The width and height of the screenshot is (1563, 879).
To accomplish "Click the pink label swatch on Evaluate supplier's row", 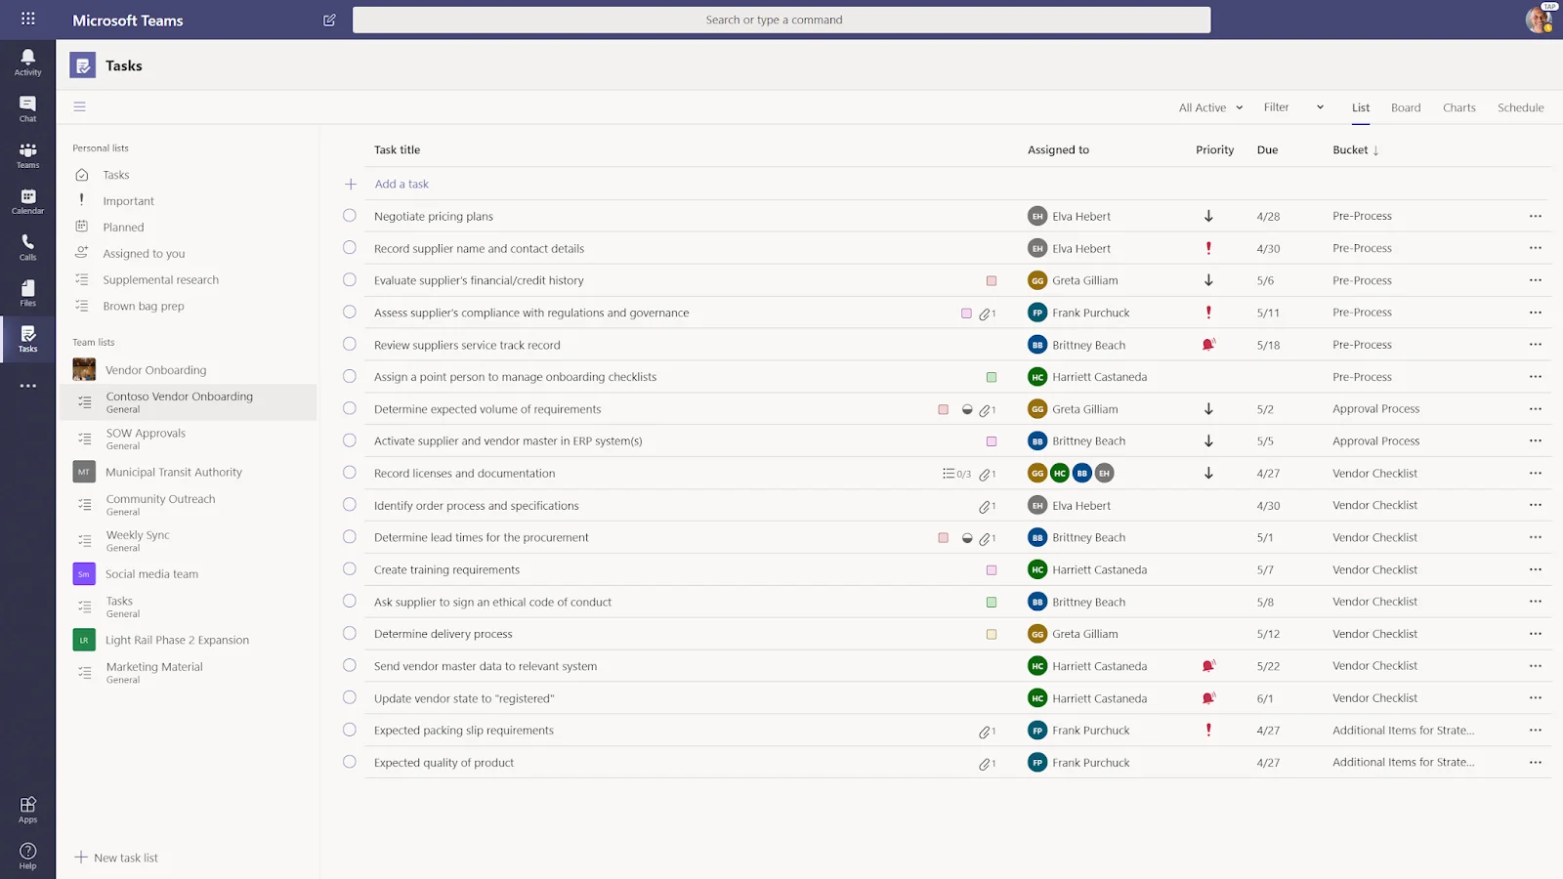I will pos(992,280).
